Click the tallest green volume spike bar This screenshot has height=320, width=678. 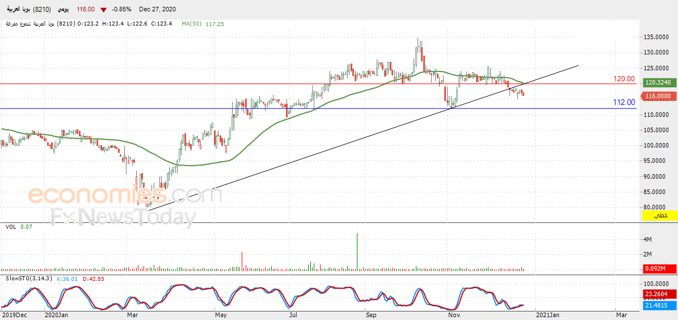[x=357, y=252]
